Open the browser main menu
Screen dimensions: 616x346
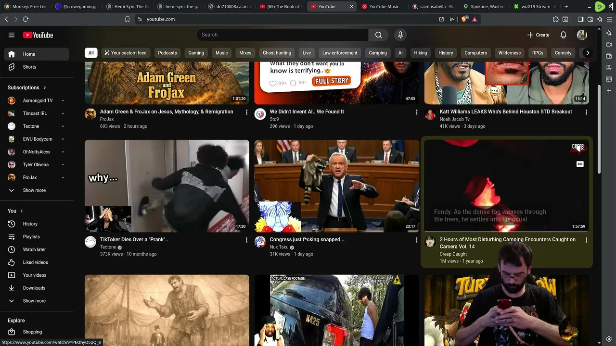pos(610,19)
